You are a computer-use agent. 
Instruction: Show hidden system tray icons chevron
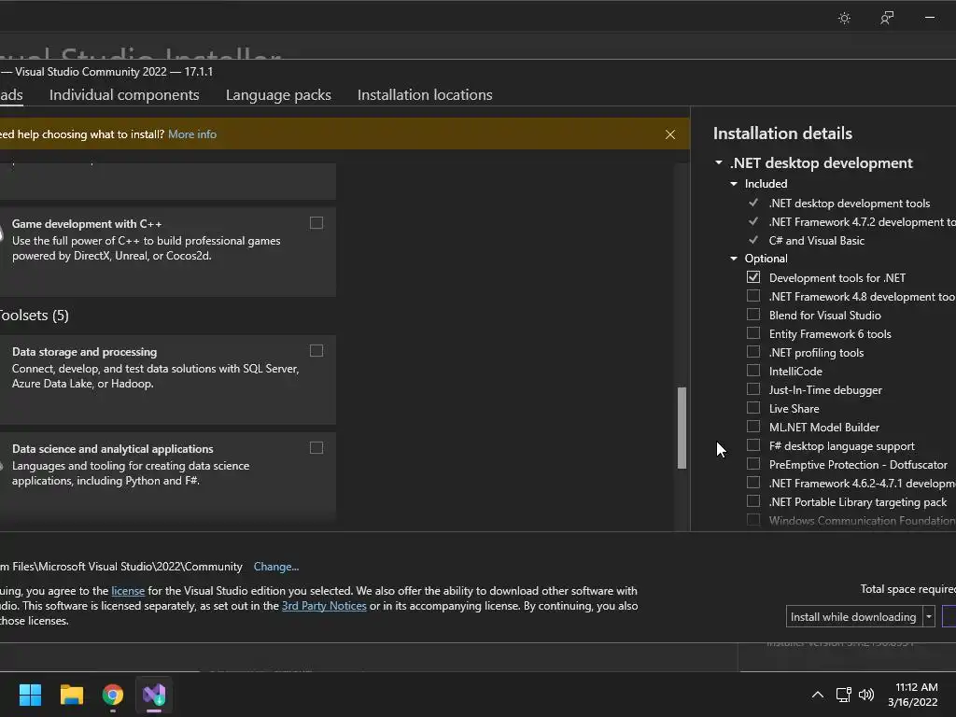(818, 695)
